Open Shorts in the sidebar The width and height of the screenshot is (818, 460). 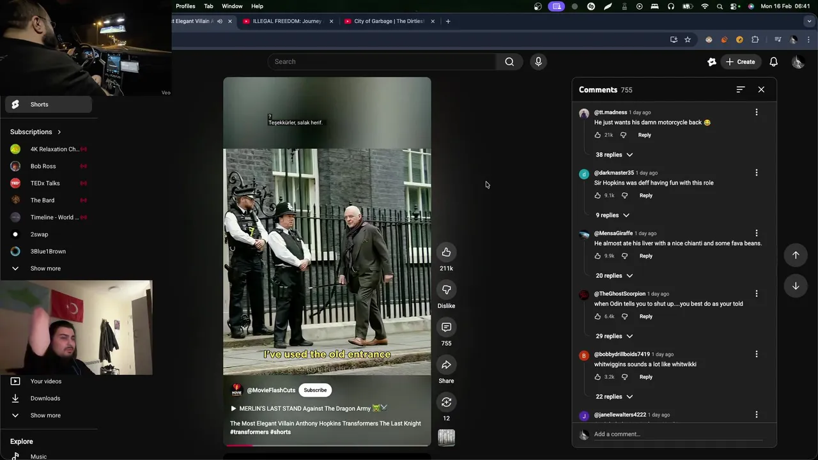click(49, 105)
